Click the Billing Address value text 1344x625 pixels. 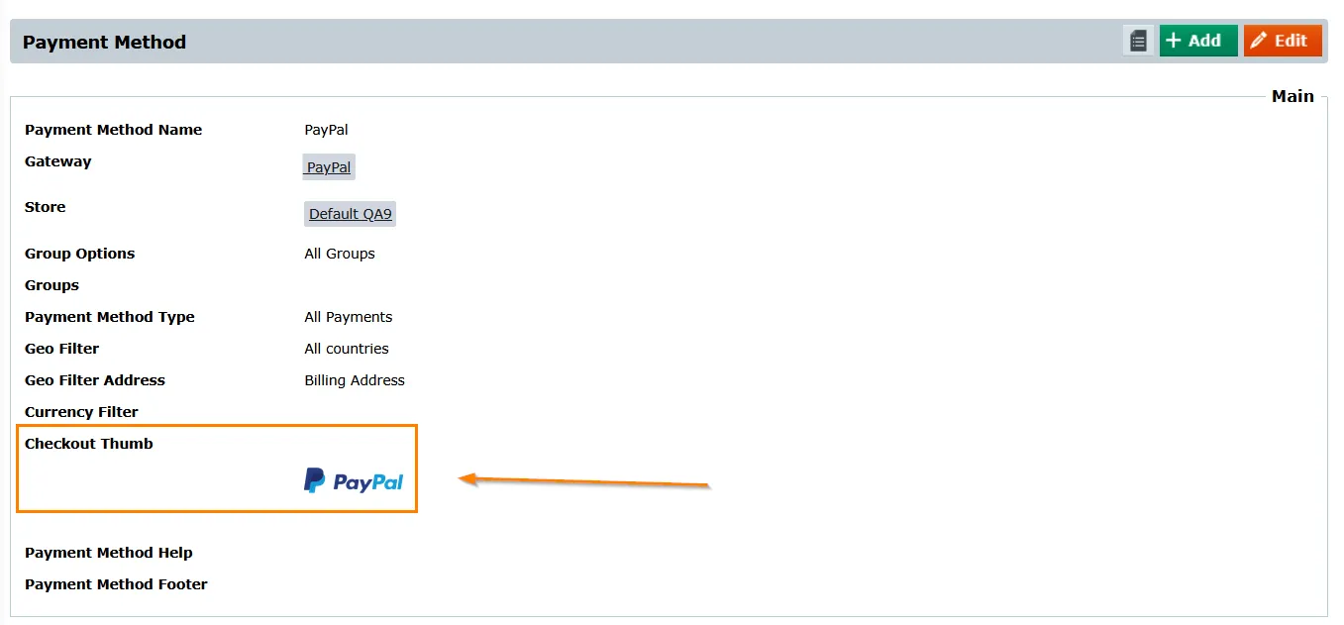click(355, 380)
